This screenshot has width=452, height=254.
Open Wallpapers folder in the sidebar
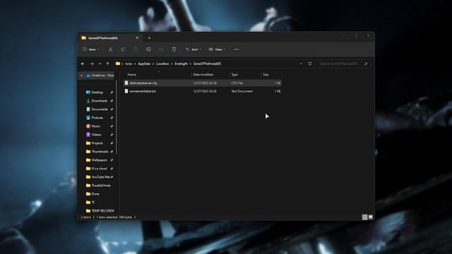click(x=99, y=160)
